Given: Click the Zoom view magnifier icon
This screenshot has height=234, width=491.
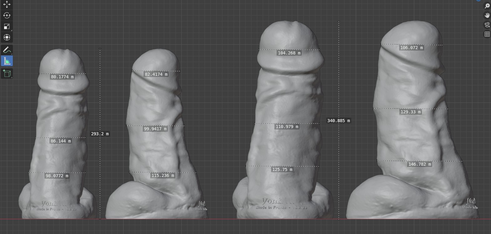Looking at the screenshot, I should 487,6.
